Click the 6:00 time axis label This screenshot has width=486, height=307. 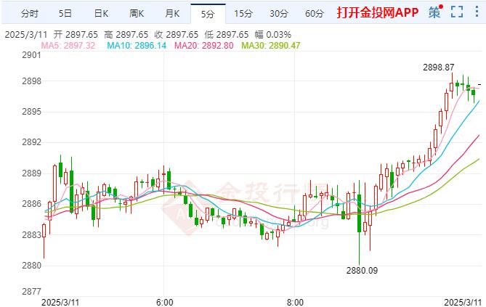[x=165, y=302]
